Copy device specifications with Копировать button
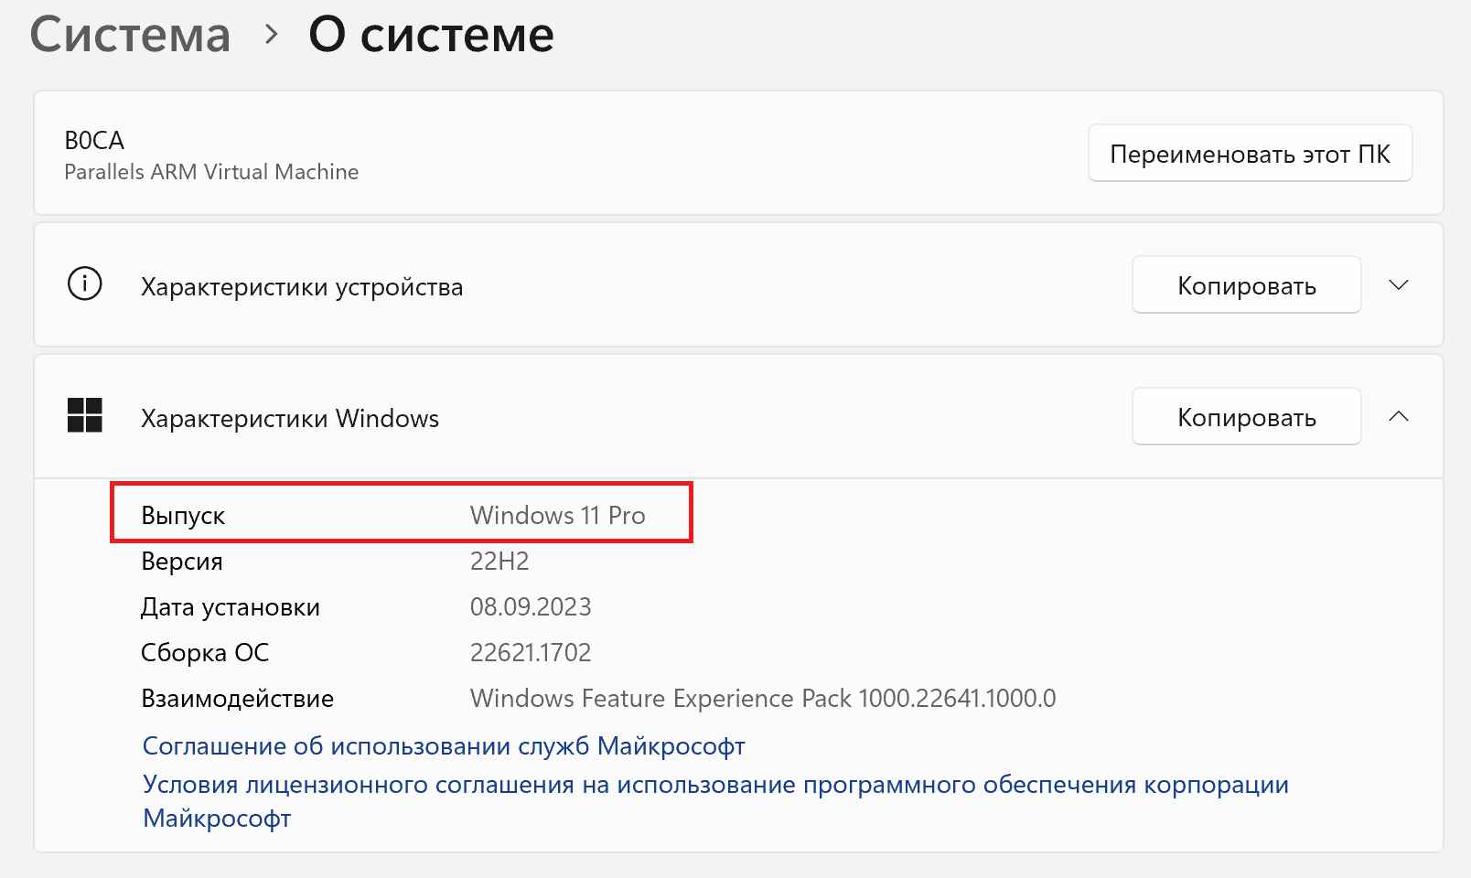The image size is (1471, 878). coord(1246,285)
